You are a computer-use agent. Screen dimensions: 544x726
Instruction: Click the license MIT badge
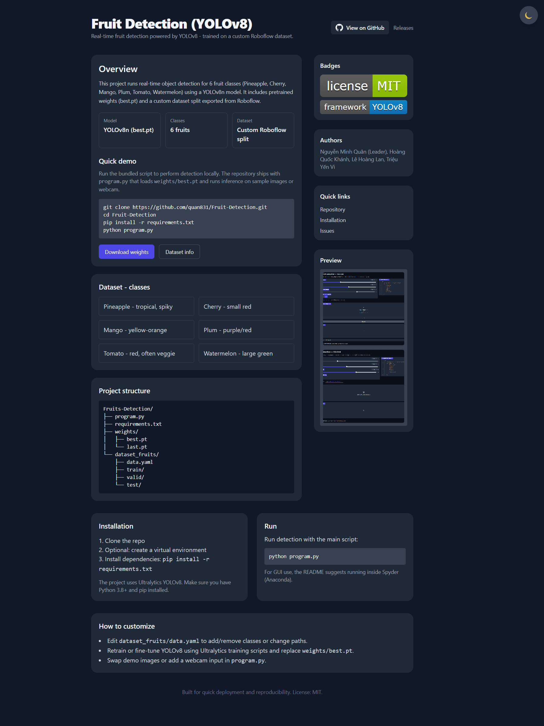363,86
